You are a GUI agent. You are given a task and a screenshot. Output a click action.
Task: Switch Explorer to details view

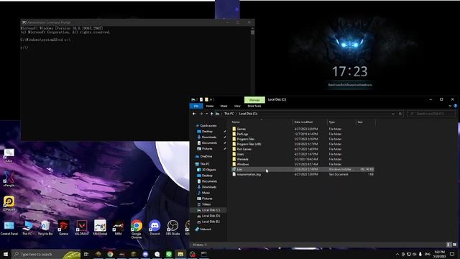coord(448,245)
